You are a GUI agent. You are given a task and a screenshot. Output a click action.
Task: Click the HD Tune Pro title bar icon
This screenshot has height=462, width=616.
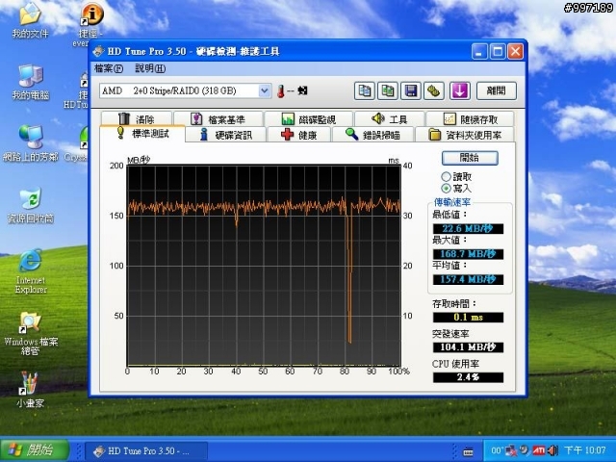pyautogui.click(x=98, y=51)
